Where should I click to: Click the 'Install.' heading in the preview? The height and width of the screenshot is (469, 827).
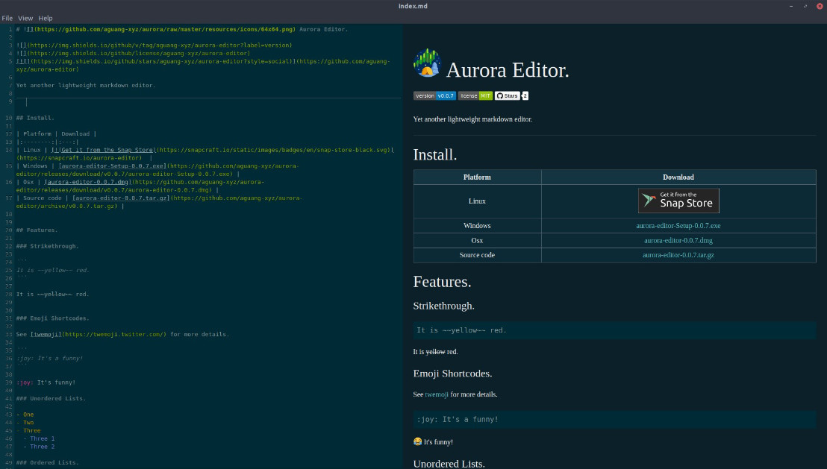(x=435, y=155)
